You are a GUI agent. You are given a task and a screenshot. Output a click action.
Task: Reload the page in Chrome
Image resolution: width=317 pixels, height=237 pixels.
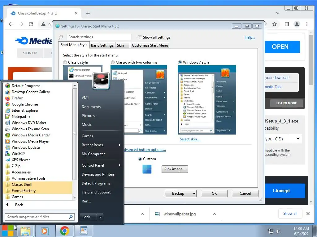click(x=31, y=24)
